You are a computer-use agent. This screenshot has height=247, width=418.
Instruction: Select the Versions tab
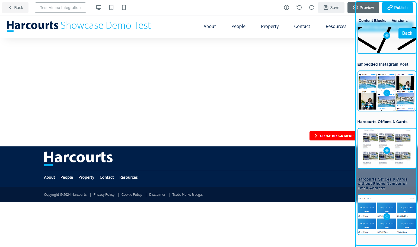click(400, 21)
